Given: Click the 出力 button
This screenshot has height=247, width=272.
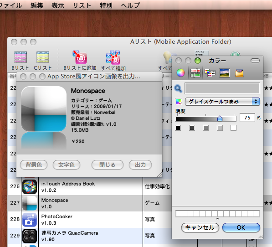Looking at the screenshot, I should tap(140, 165).
